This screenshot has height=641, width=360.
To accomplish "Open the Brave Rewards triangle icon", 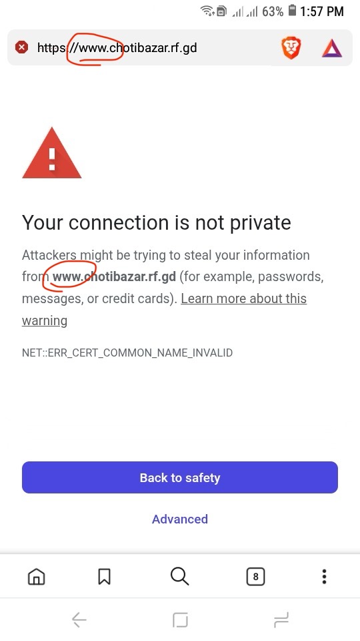I will [331, 48].
